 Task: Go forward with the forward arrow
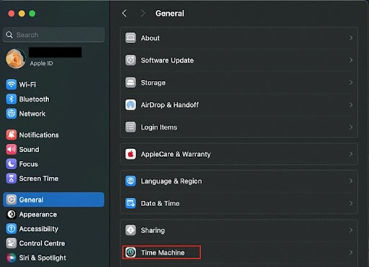coord(143,14)
